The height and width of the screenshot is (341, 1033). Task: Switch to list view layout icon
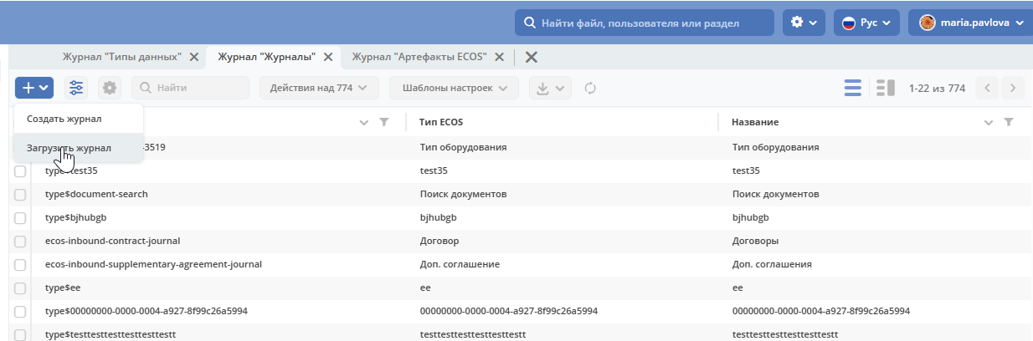pos(853,88)
